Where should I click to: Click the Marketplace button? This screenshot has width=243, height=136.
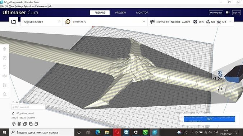click(216, 13)
